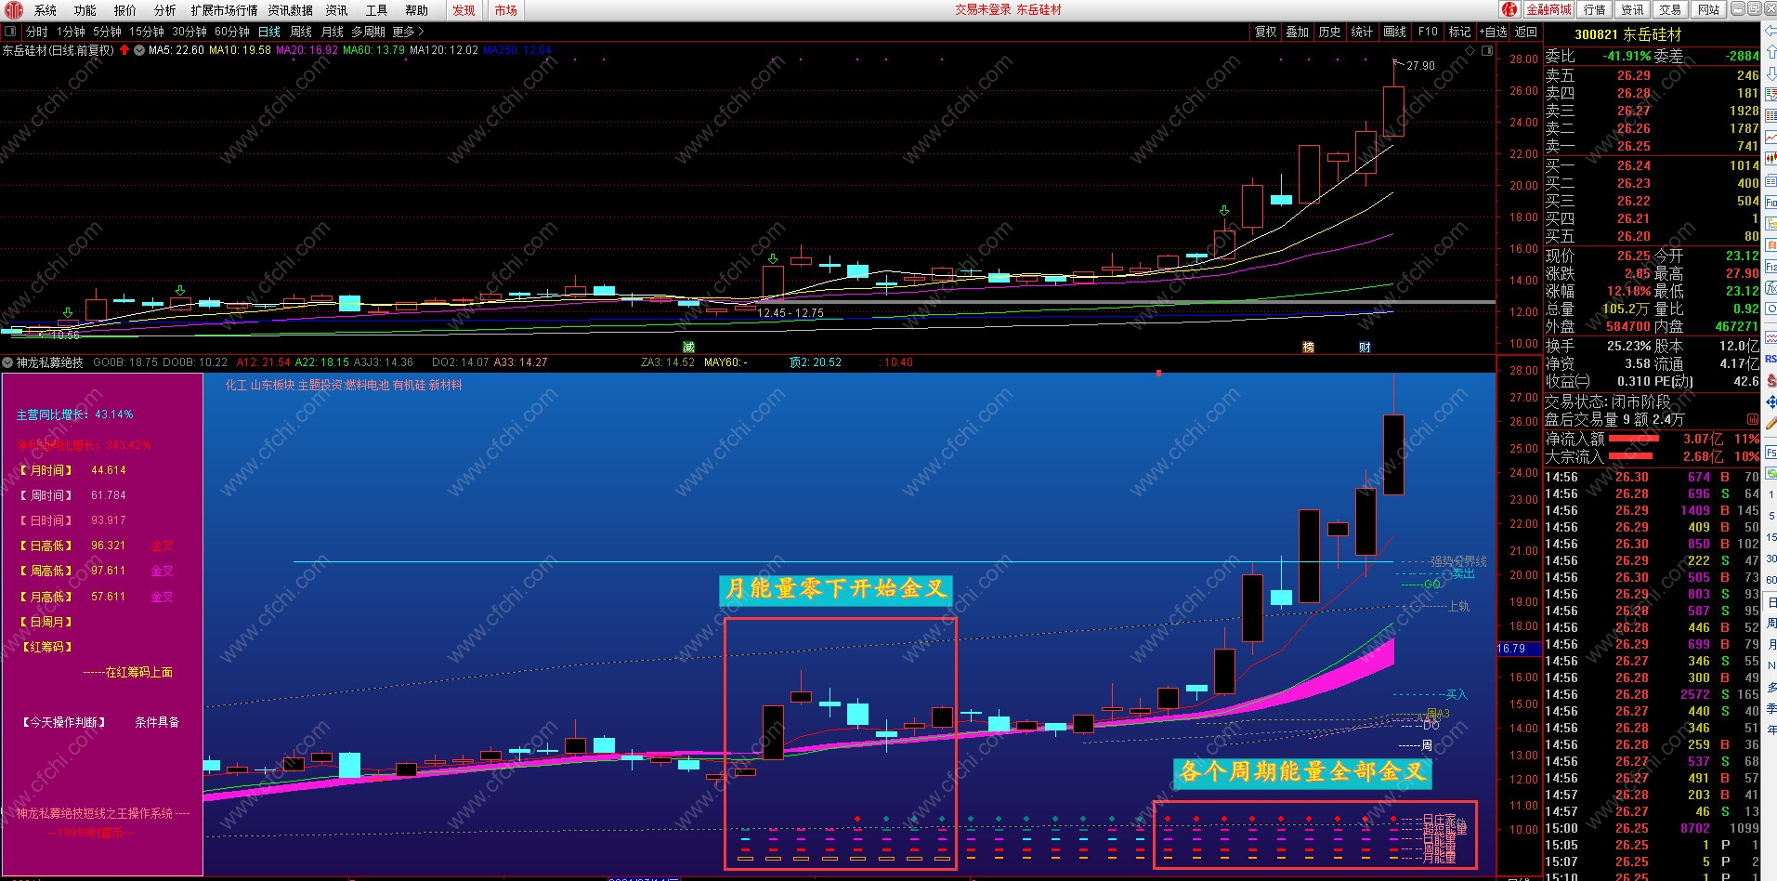Open the small chart icon beside 盘后交易量
Screen dimensions: 1777x881
[1753, 419]
